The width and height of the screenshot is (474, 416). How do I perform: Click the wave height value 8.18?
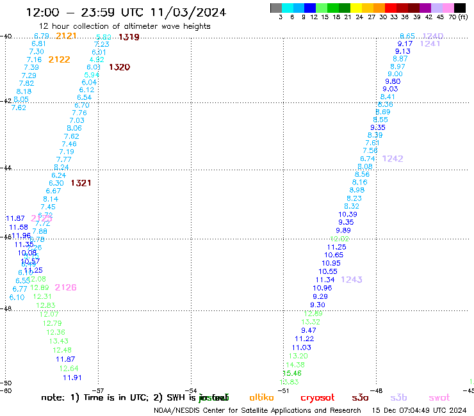tap(24, 92)
